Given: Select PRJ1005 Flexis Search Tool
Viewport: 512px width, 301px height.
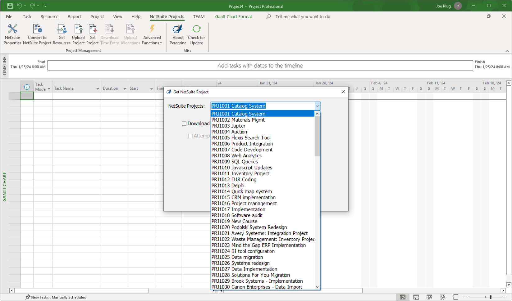Looking at the screenshot, I should point(263,138).
